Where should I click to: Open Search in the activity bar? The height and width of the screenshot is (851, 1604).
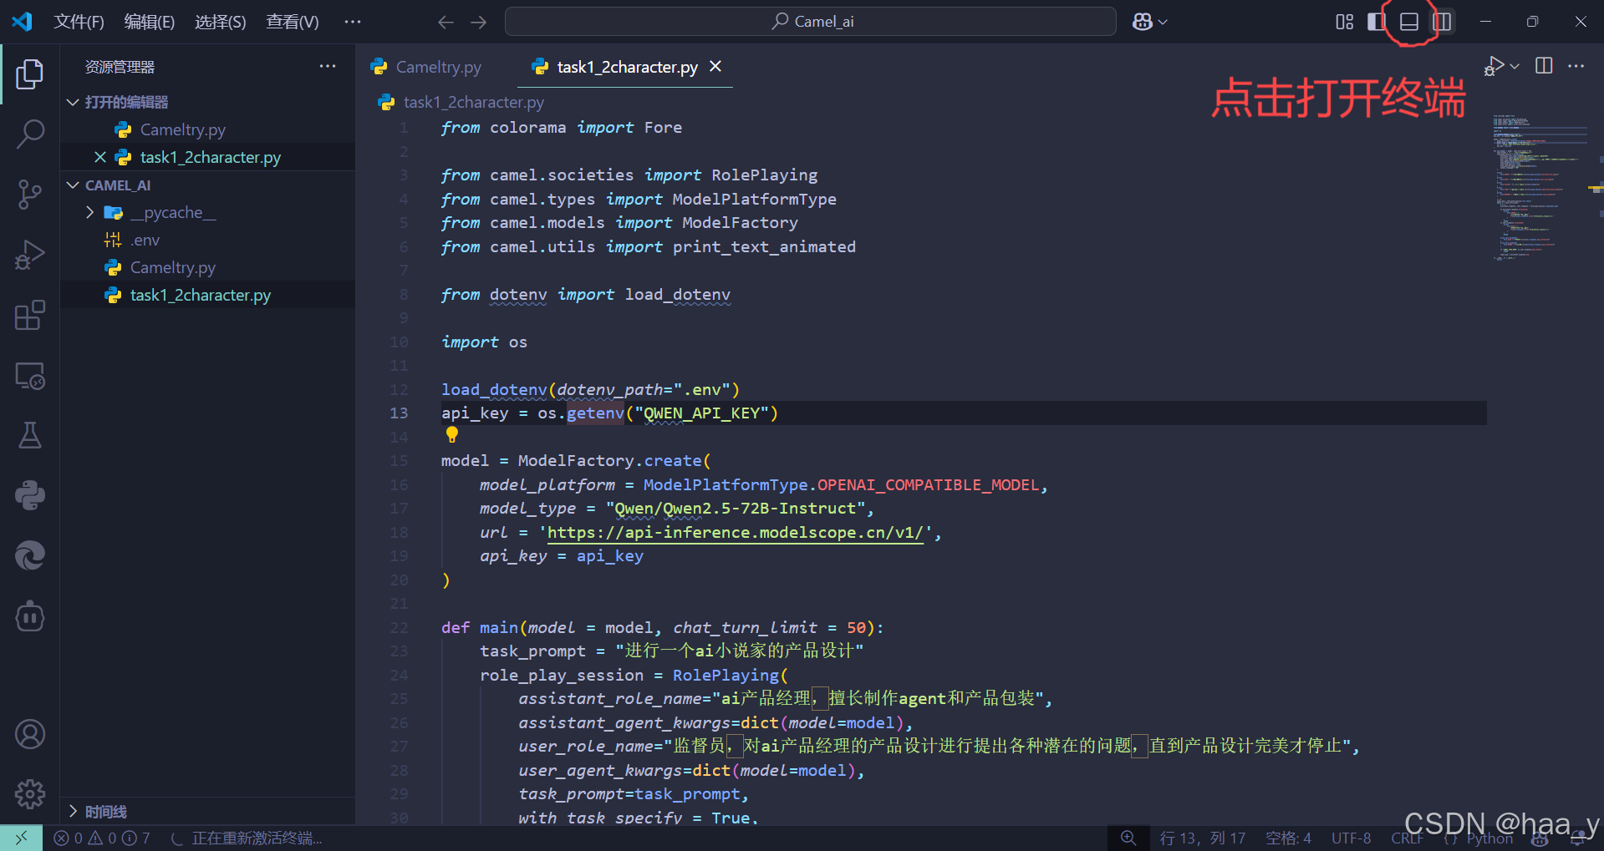(x=30, y=134)
